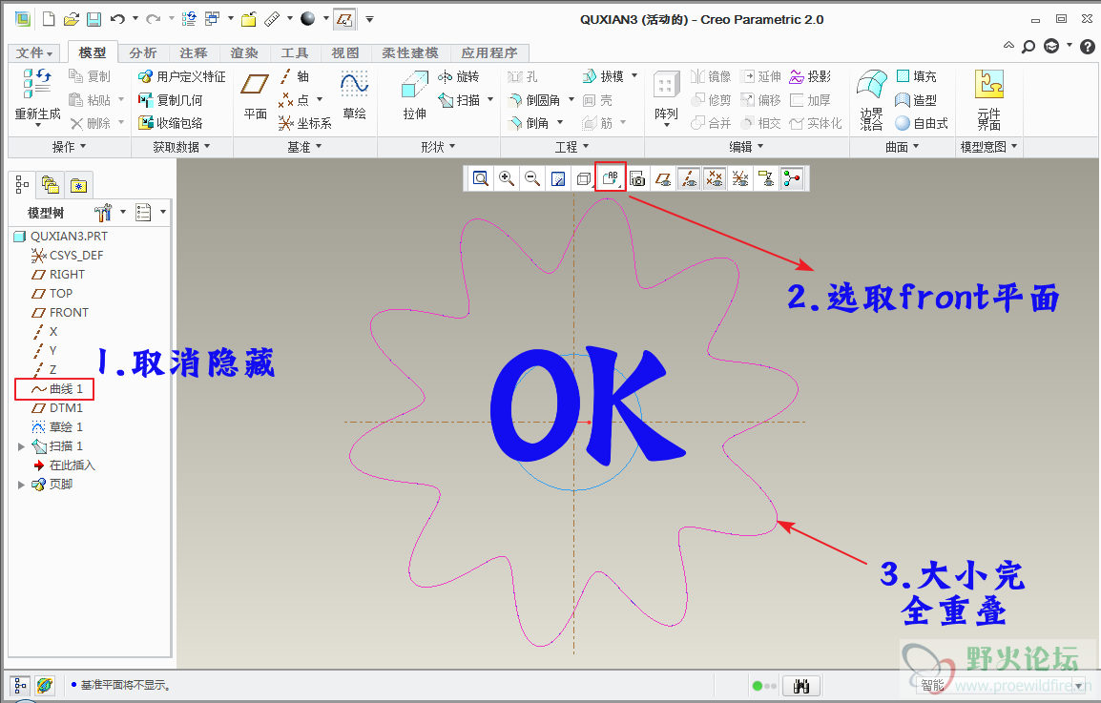Toggle datum point display in graphics toolbar
The width and height of the screenshot is (1101, 703).
[x=715, y=178]
